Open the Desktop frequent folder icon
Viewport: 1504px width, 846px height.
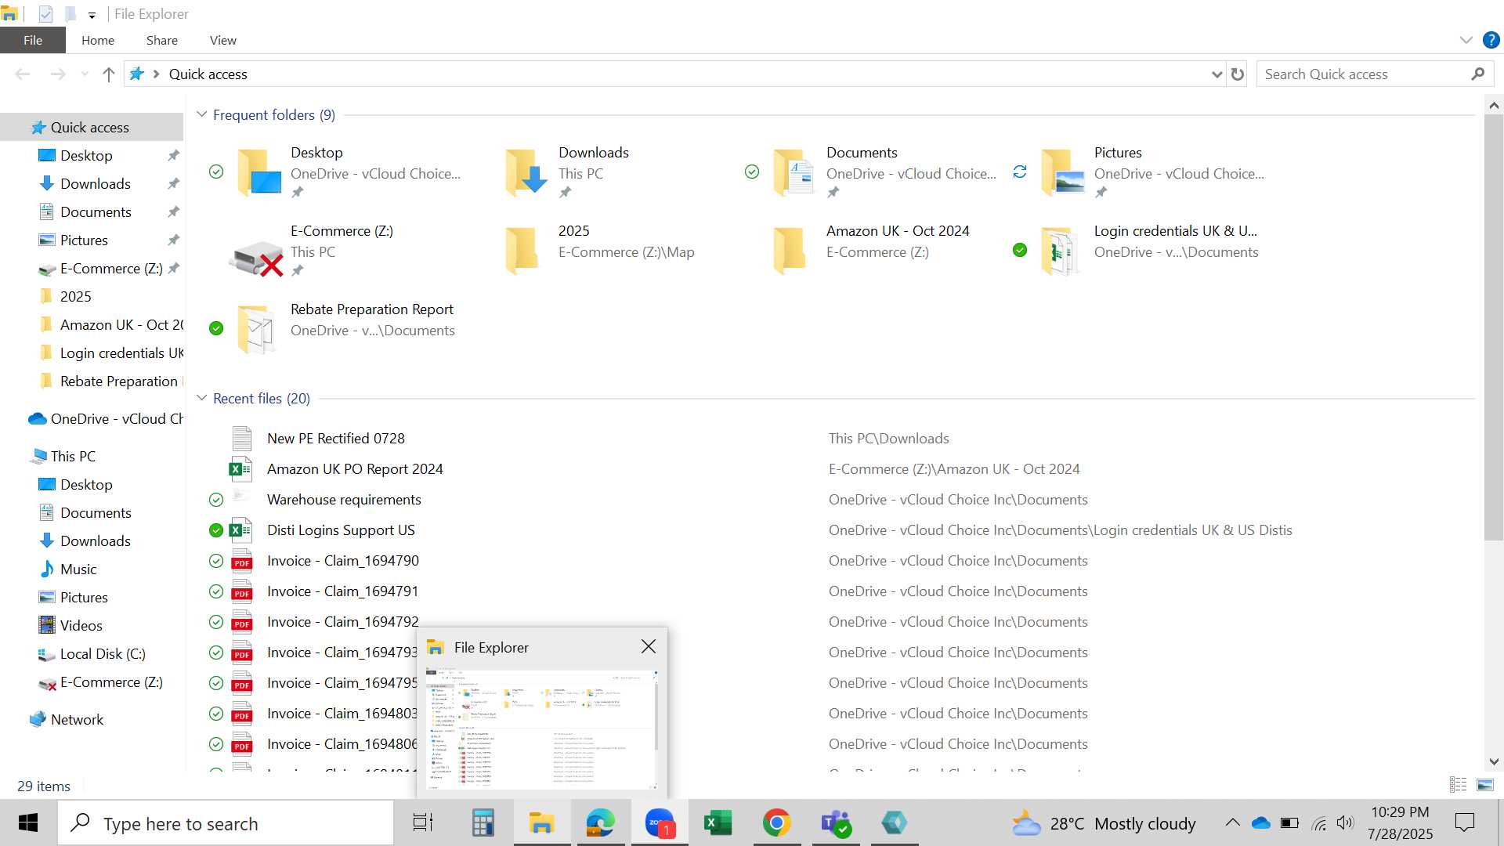point(259,172)
